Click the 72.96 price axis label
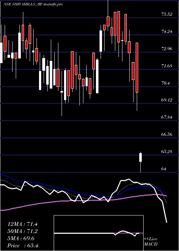Screen dimensions: 179x251 pyautogui.click(x=167, y=48)
